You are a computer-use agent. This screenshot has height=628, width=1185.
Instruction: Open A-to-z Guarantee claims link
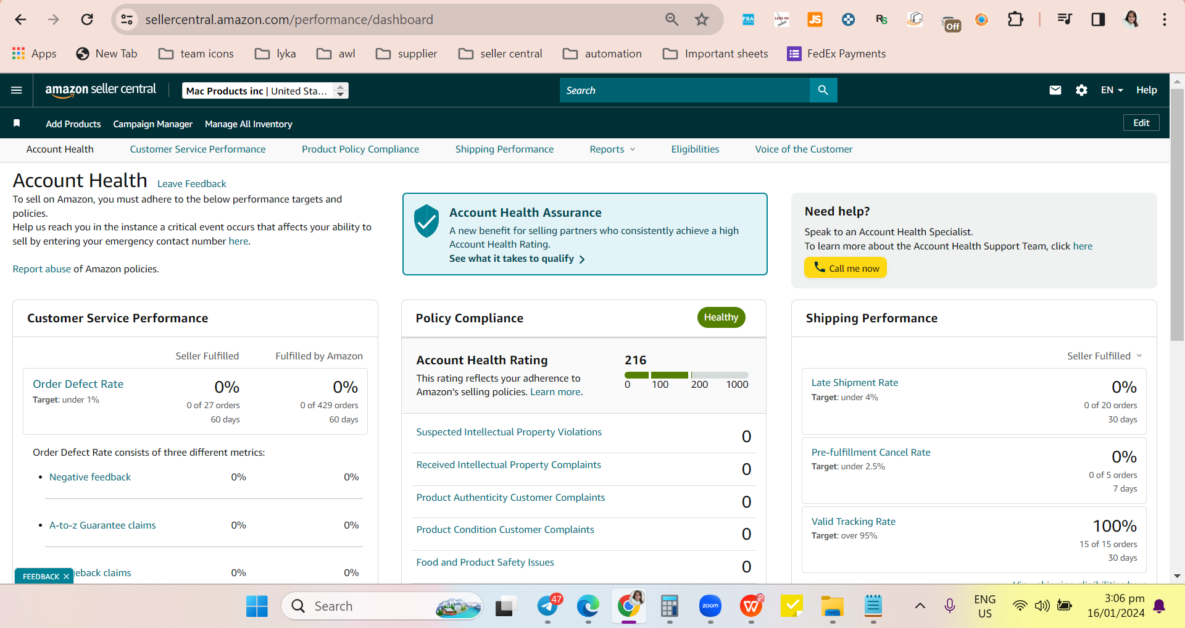(x=102, y=525)
